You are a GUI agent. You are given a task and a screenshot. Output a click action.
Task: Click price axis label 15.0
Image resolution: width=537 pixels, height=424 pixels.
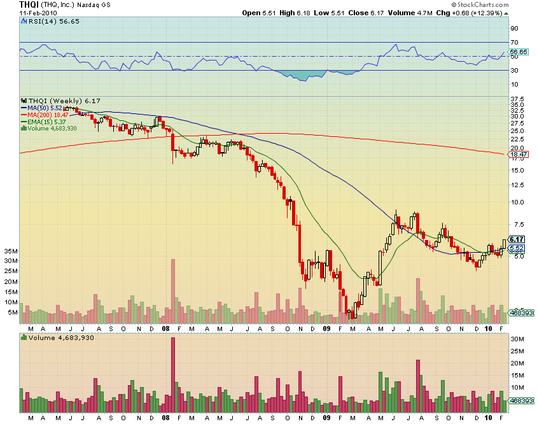point(517,171)
